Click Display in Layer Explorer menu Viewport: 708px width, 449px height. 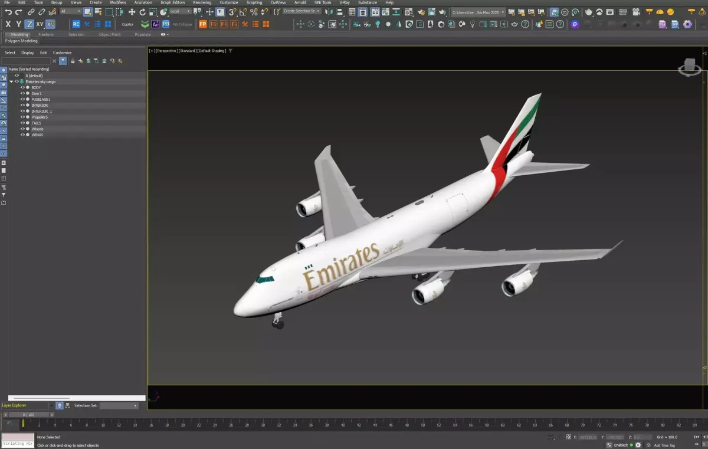28,53
